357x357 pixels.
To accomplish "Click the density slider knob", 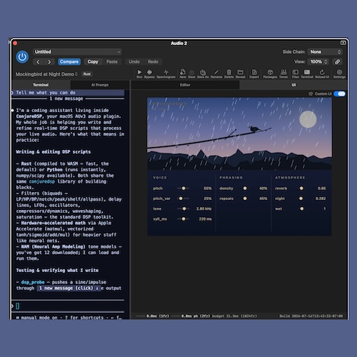I will pos(245,188).
